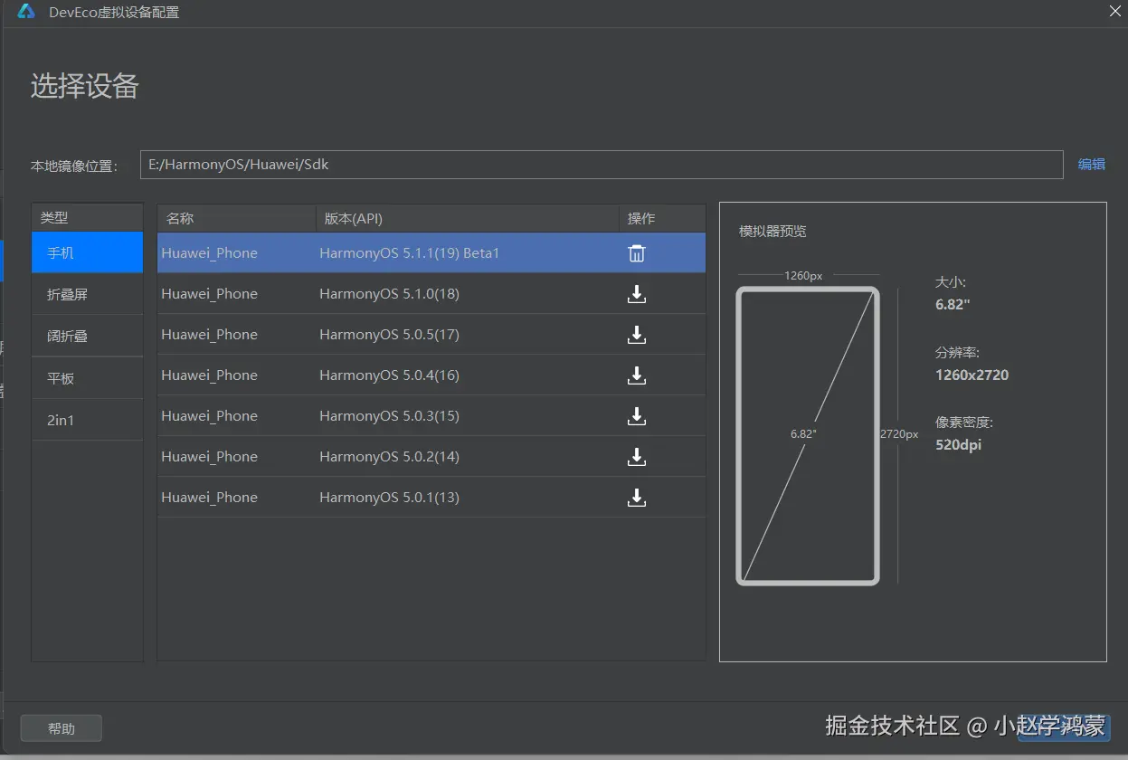Select Huawei_Phone in the HarmonyOS 5.0.5(17) row
Screen dimensions: 1128x760
209,335
